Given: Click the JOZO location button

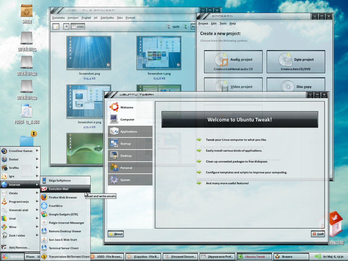Looking at the screenshot, I should pyautogui.click(x=78, y=27).
